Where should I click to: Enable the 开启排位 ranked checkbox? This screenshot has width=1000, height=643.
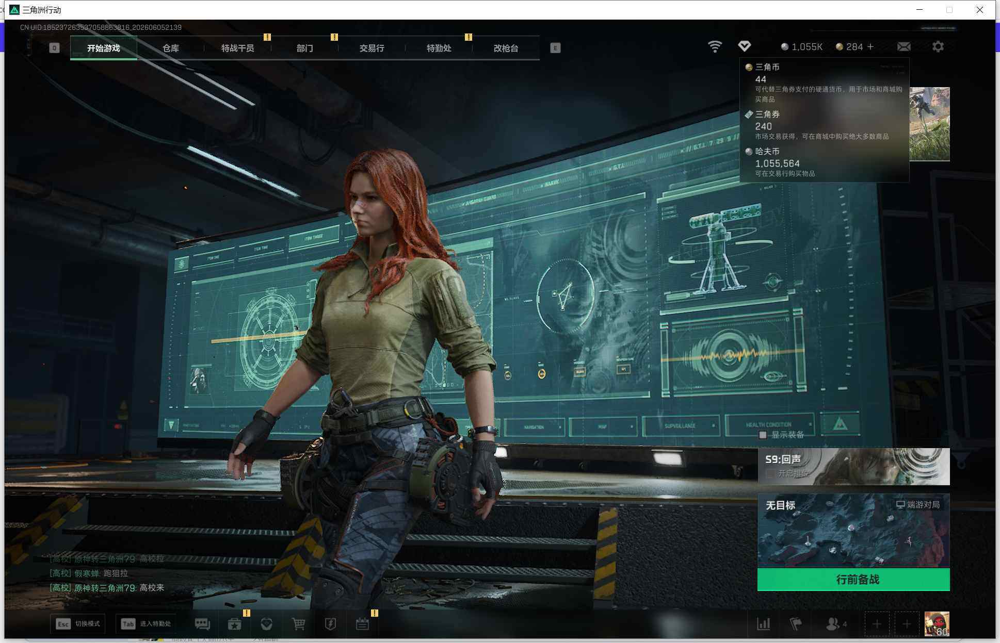coord(770,473)
